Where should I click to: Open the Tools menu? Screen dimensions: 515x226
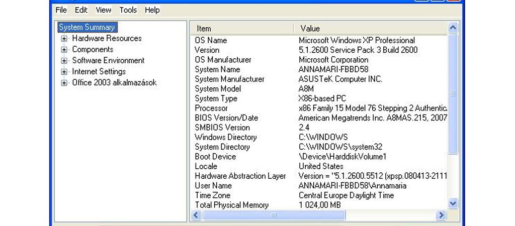(128, 10)
